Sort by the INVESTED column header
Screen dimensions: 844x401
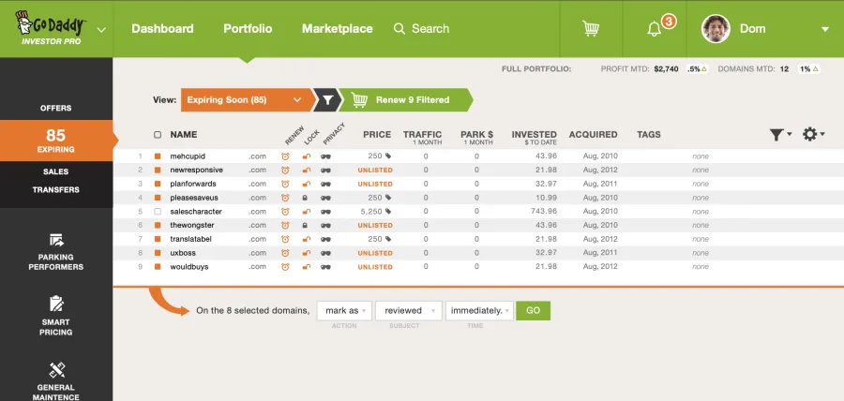coord(534,137)
